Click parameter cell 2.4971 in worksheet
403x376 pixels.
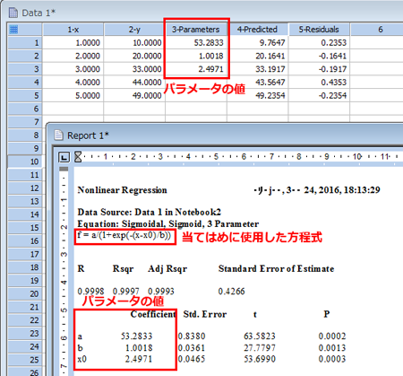pyautogui.click(x=196, y=69)
